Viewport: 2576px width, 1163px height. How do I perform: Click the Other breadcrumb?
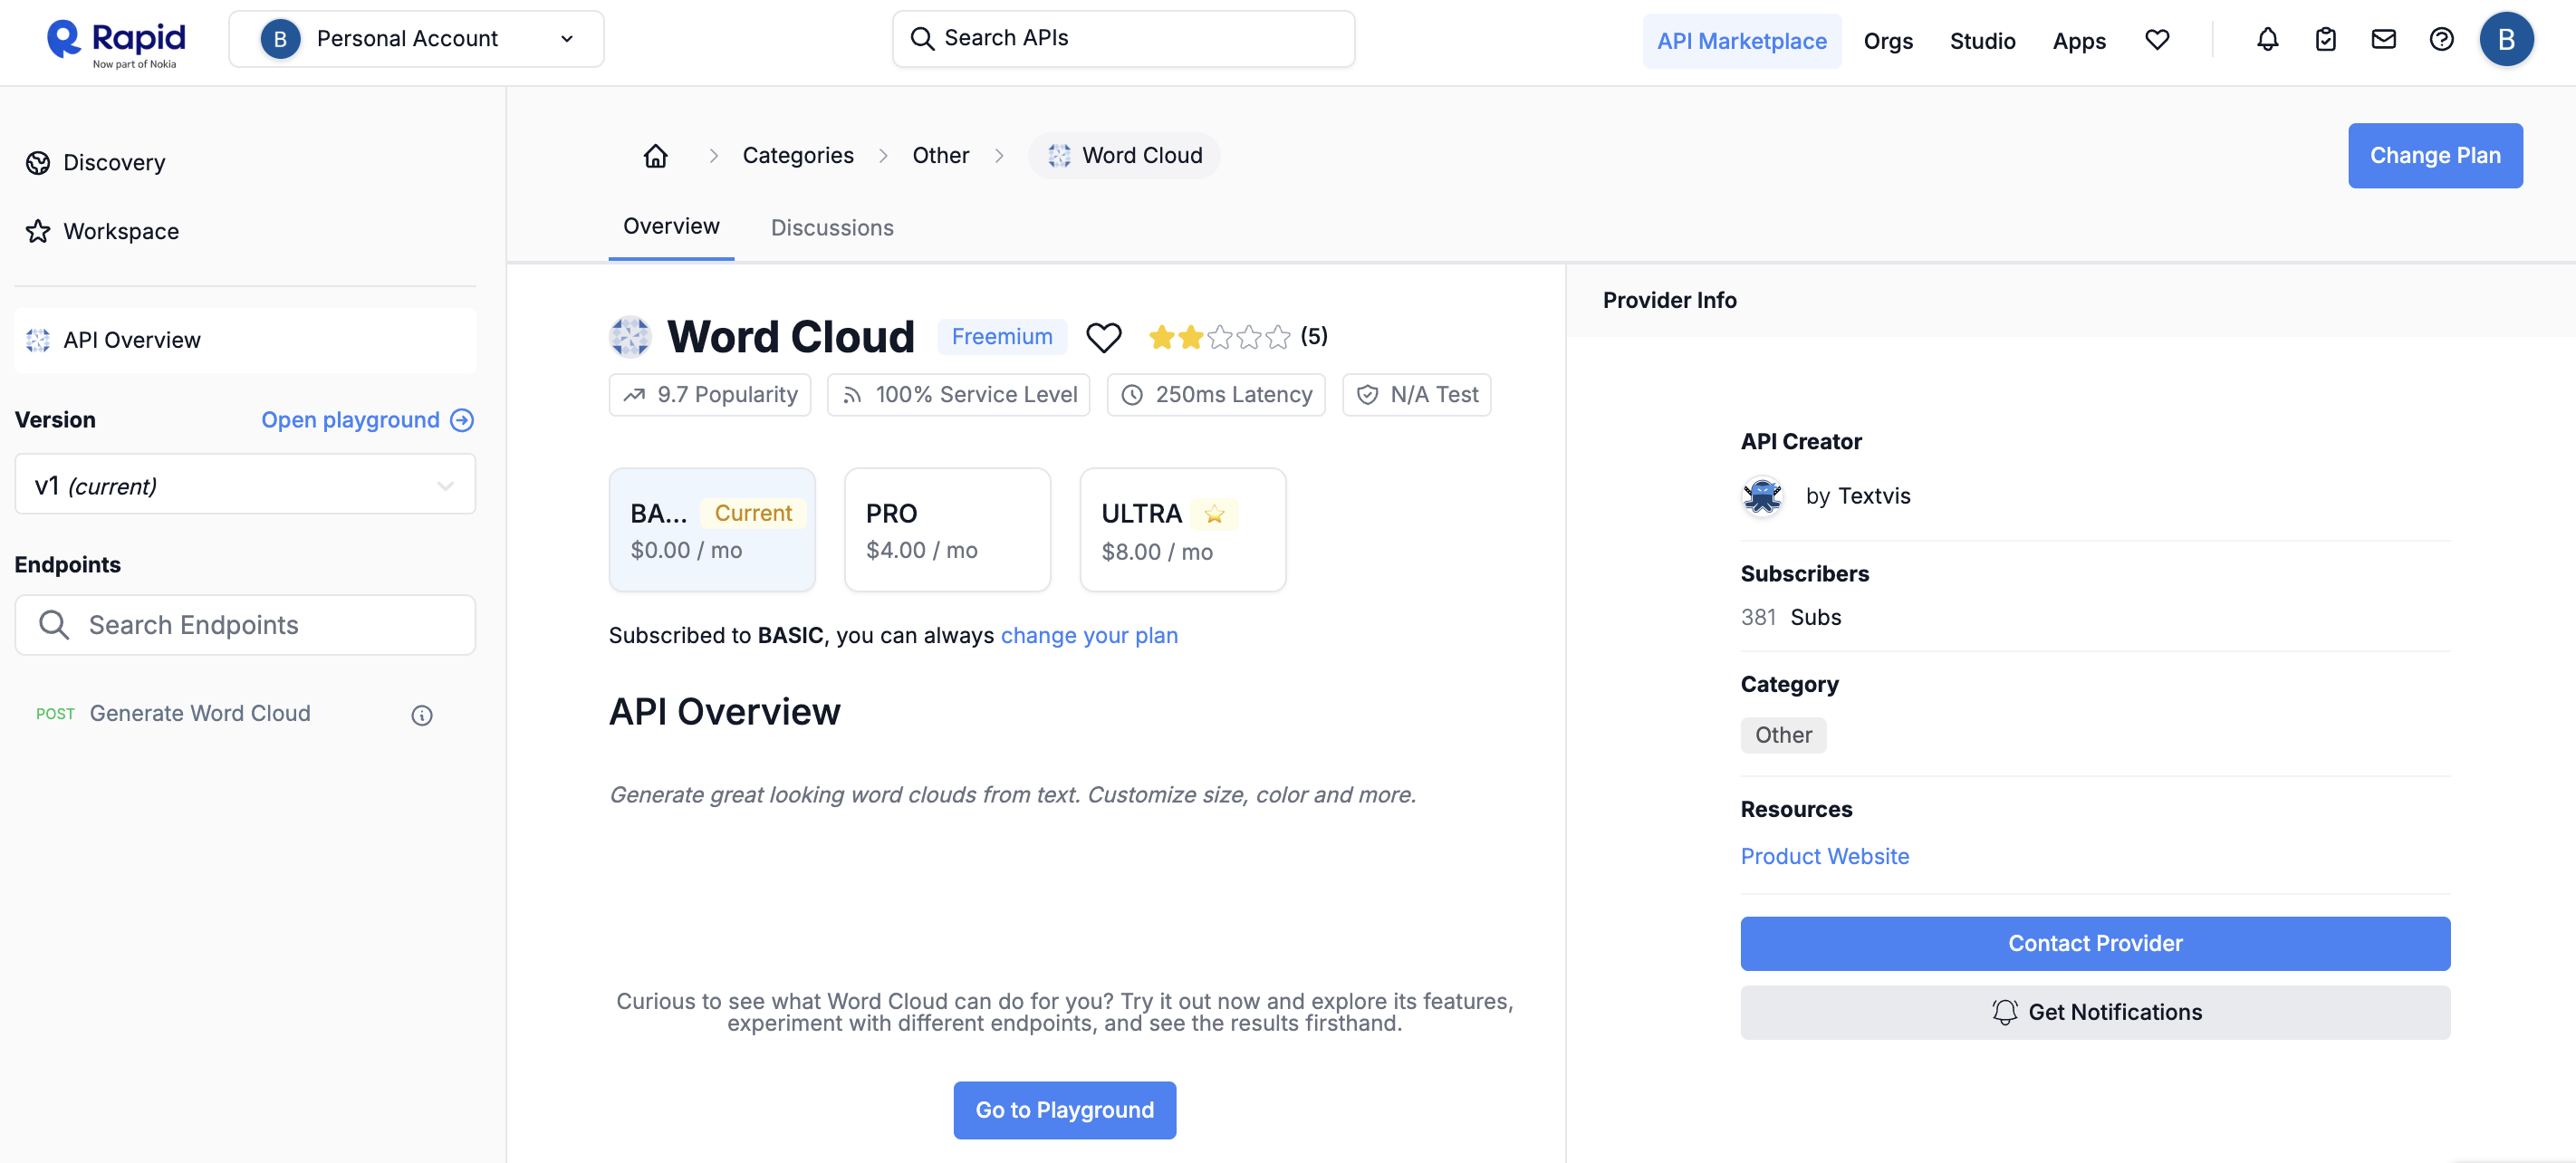(940, 155)
